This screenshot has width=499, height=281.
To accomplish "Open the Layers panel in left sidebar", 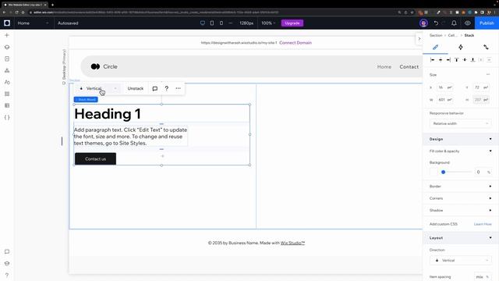I will tap(7, 47).
